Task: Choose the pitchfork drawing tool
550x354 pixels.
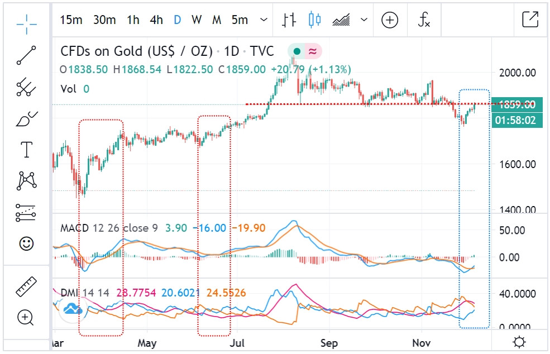Action: 26,87
